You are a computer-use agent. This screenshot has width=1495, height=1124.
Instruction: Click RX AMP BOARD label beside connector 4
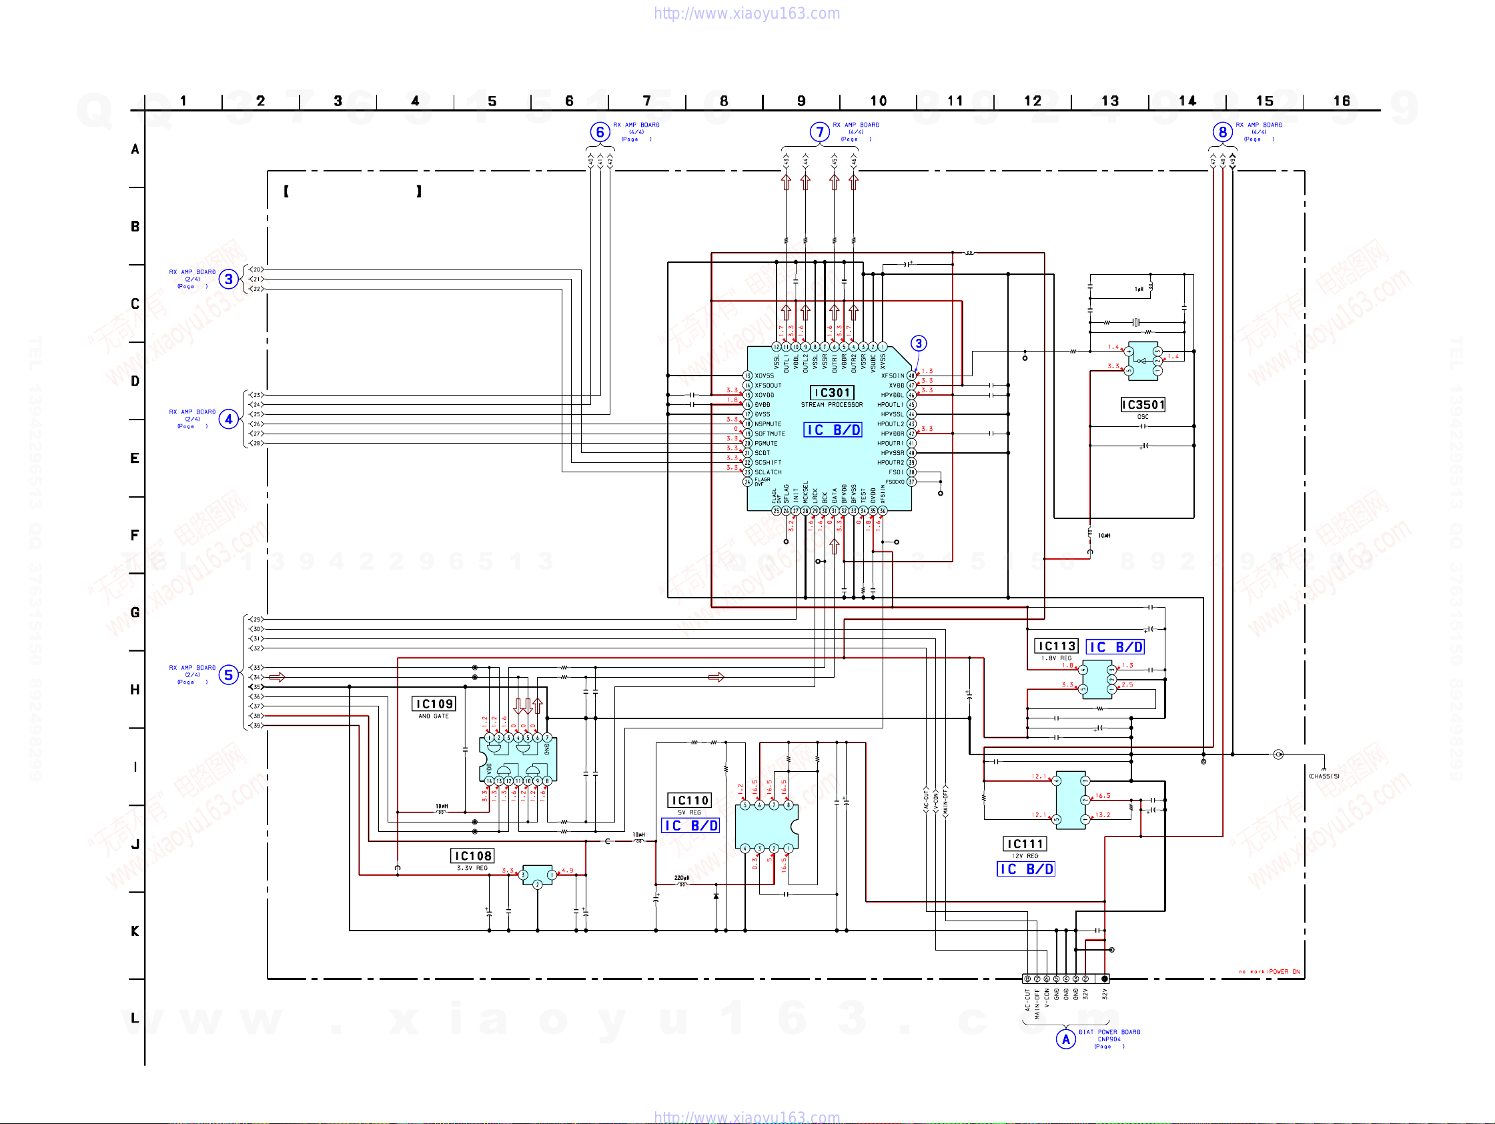193,412
